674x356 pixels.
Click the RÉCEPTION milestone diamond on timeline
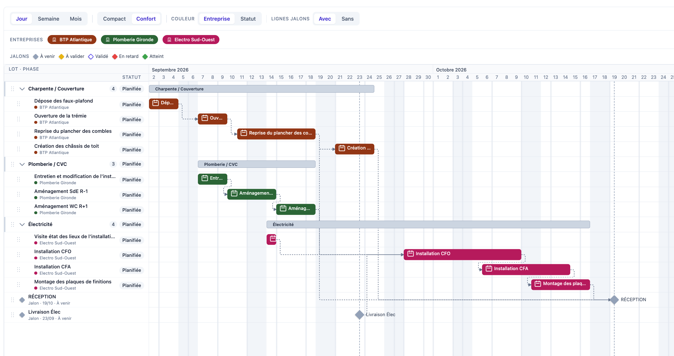click(x=614, y=300)
